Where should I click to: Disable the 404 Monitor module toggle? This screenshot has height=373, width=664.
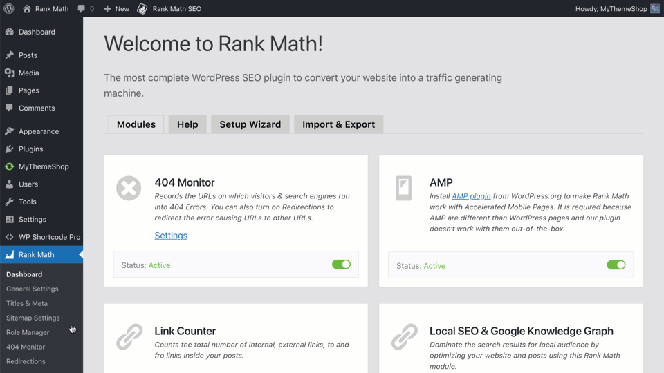[341, 265]
